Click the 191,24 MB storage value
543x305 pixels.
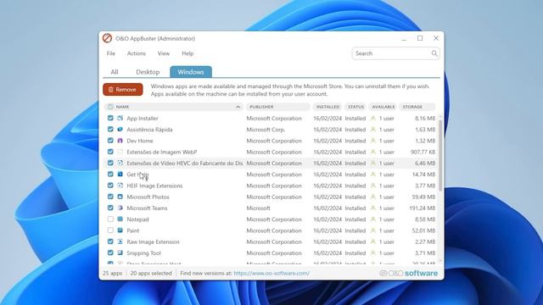[x=423, y=208]
